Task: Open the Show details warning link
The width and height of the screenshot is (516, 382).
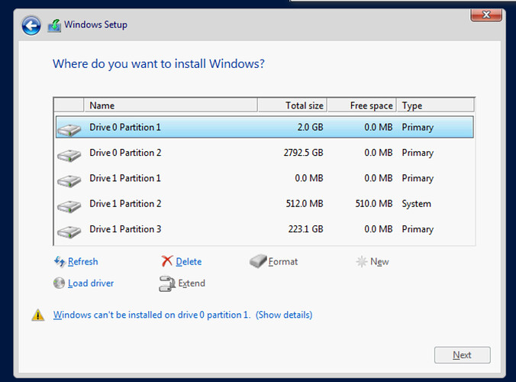Action: click(284, 315)
